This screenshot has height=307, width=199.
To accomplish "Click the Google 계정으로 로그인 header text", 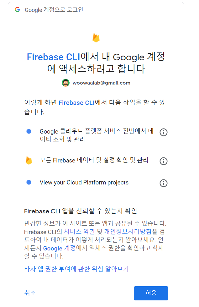I will tap(54, 10).
